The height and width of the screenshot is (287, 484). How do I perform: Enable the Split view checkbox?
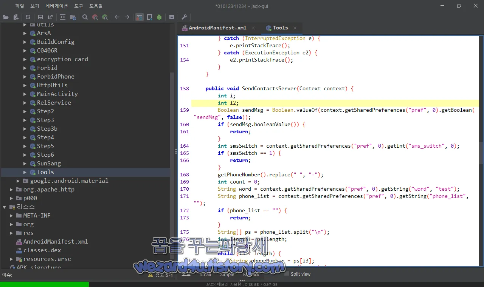287,274
